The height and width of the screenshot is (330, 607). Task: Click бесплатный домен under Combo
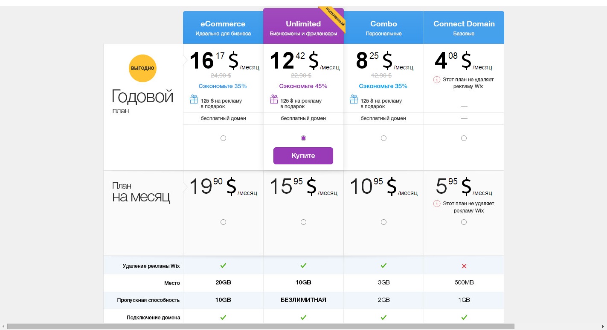(x=383, y=118)
